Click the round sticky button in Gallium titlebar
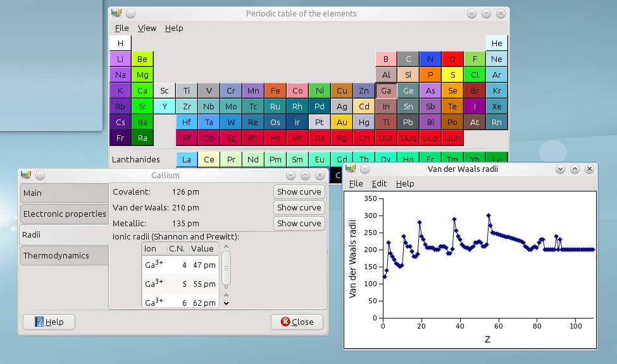The image size is (617, 364). coord(40,175)
